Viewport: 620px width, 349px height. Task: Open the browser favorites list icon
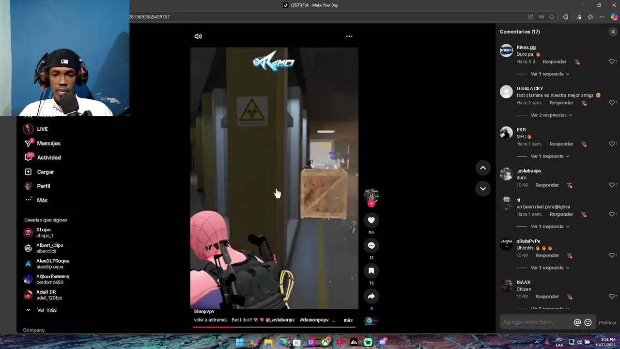(x=590, y=17)
